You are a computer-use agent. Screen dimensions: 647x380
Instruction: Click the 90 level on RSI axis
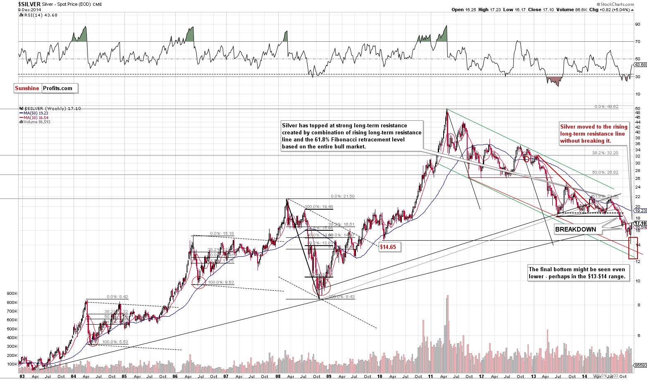pos(637,24)
